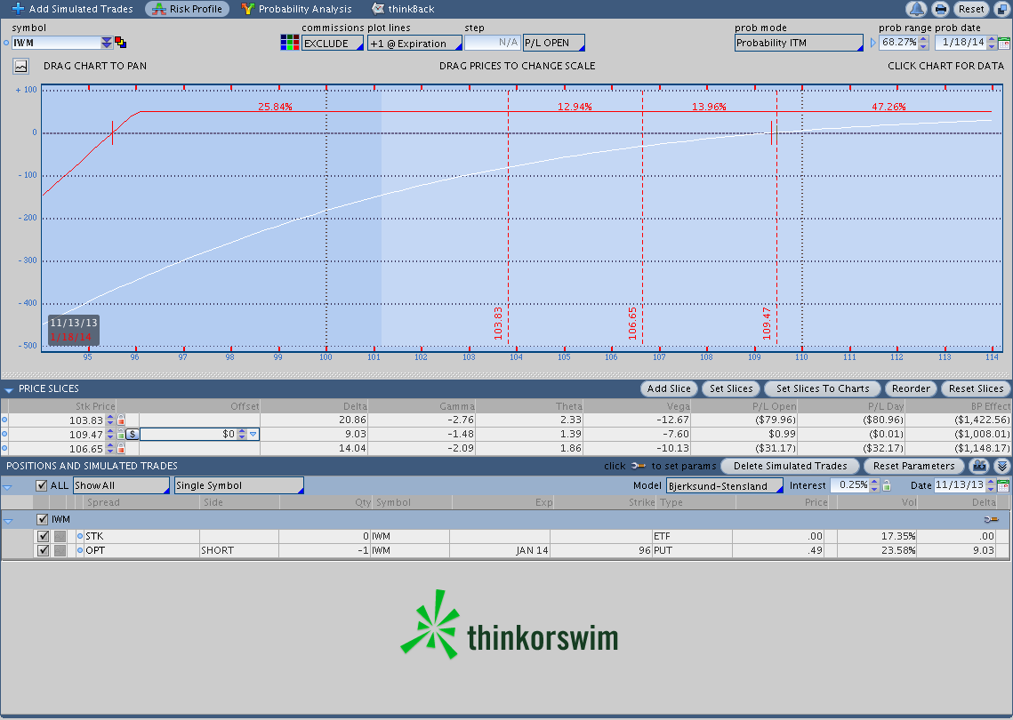
Task: Open the Single Symbol dropdown
Action: click(x=239, y=485)
